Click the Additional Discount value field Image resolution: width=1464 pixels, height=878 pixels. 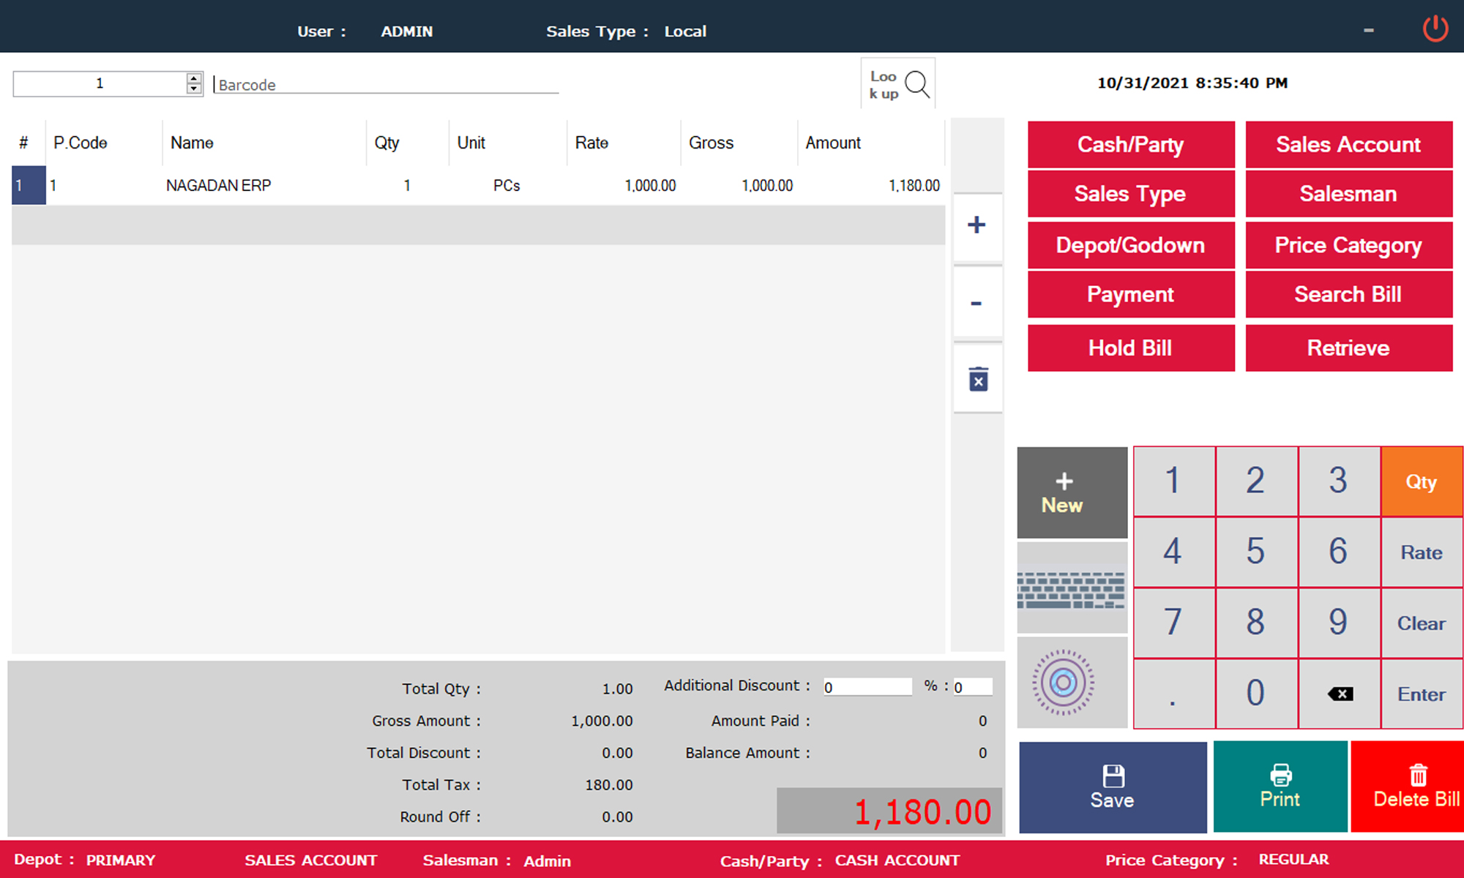point(867,686)
